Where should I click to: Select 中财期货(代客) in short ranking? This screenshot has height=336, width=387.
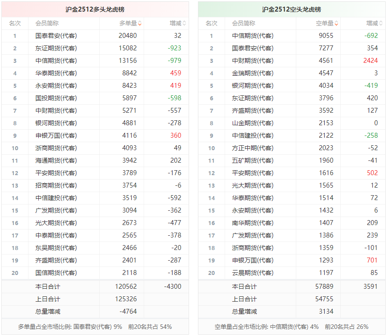pyautogui.click(x=253, y=61)
